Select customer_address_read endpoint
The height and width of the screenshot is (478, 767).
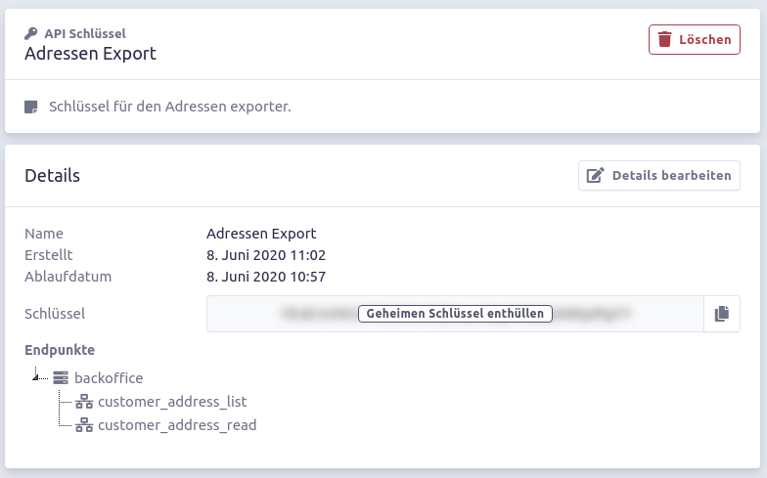[x=177, y=425]
